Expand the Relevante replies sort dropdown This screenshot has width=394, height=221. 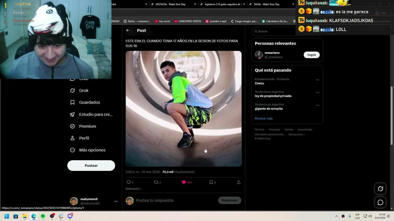(x=133, y=189)
